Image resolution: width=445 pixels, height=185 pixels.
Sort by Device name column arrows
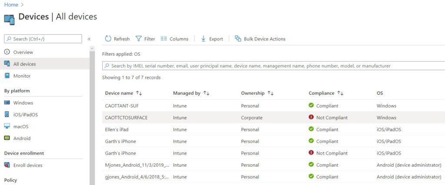[139, 93]
